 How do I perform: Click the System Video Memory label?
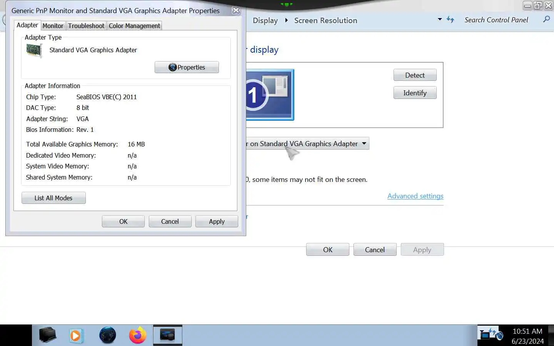click(x=57, y=166)
